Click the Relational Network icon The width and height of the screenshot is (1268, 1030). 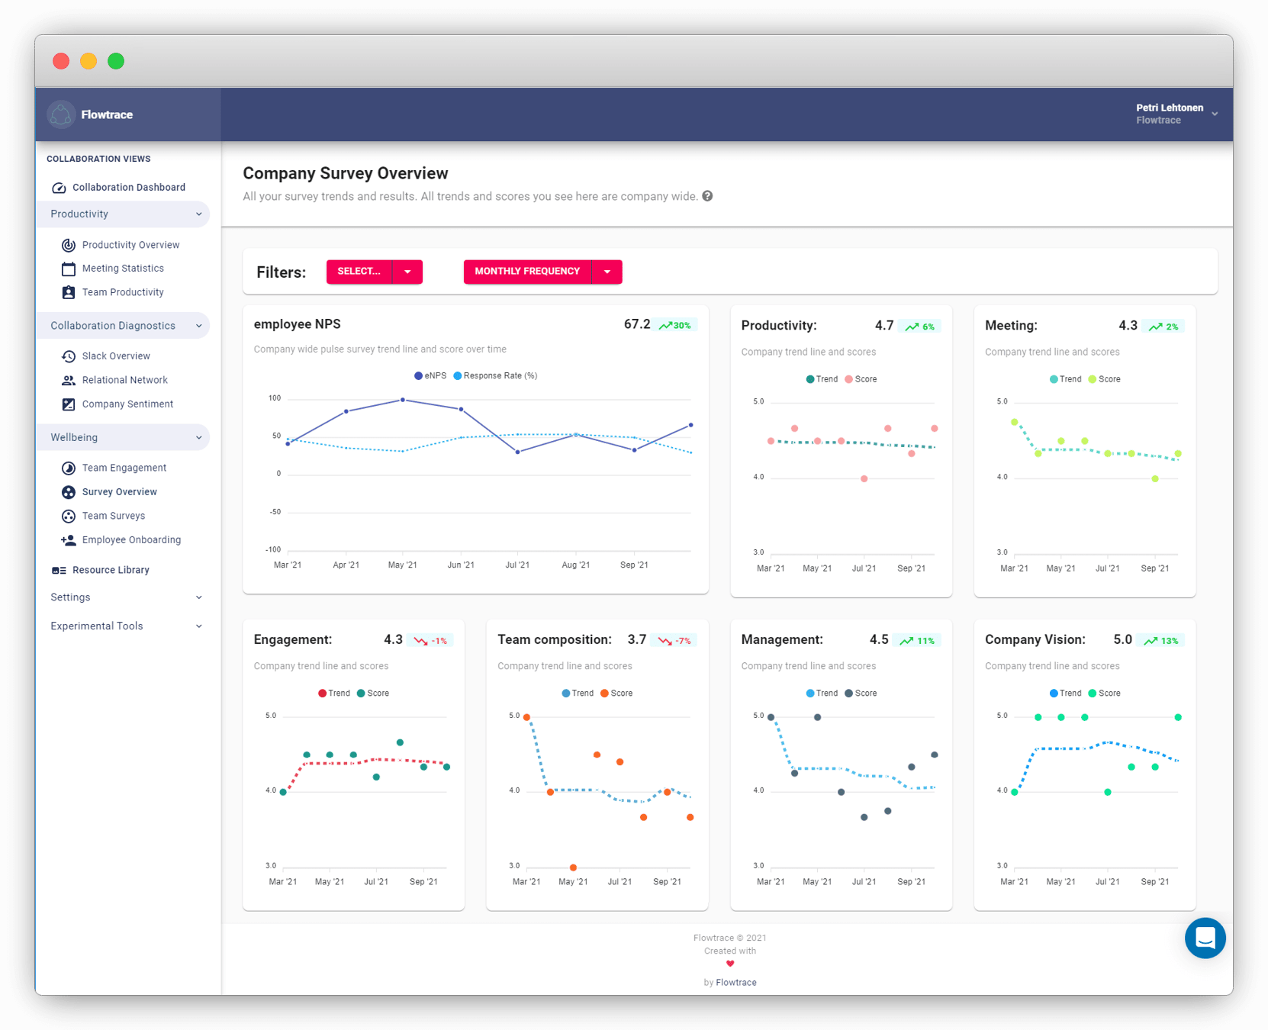[x=68, y=380]
